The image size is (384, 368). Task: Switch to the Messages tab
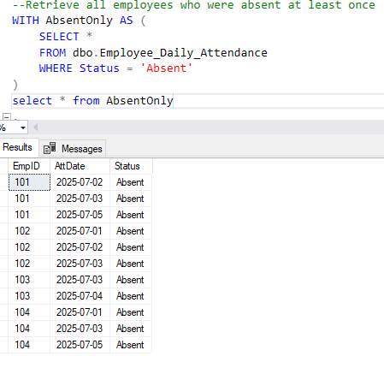[x=73, y=148]
